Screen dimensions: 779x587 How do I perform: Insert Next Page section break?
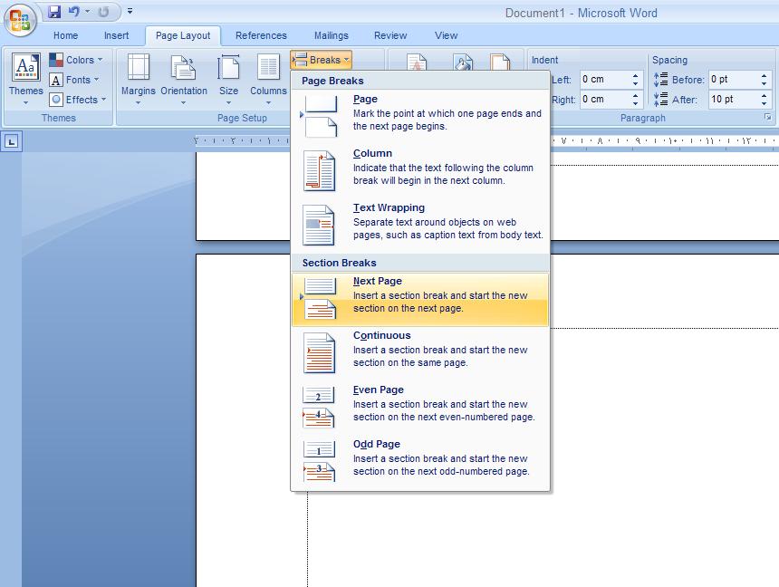point(420,299)
